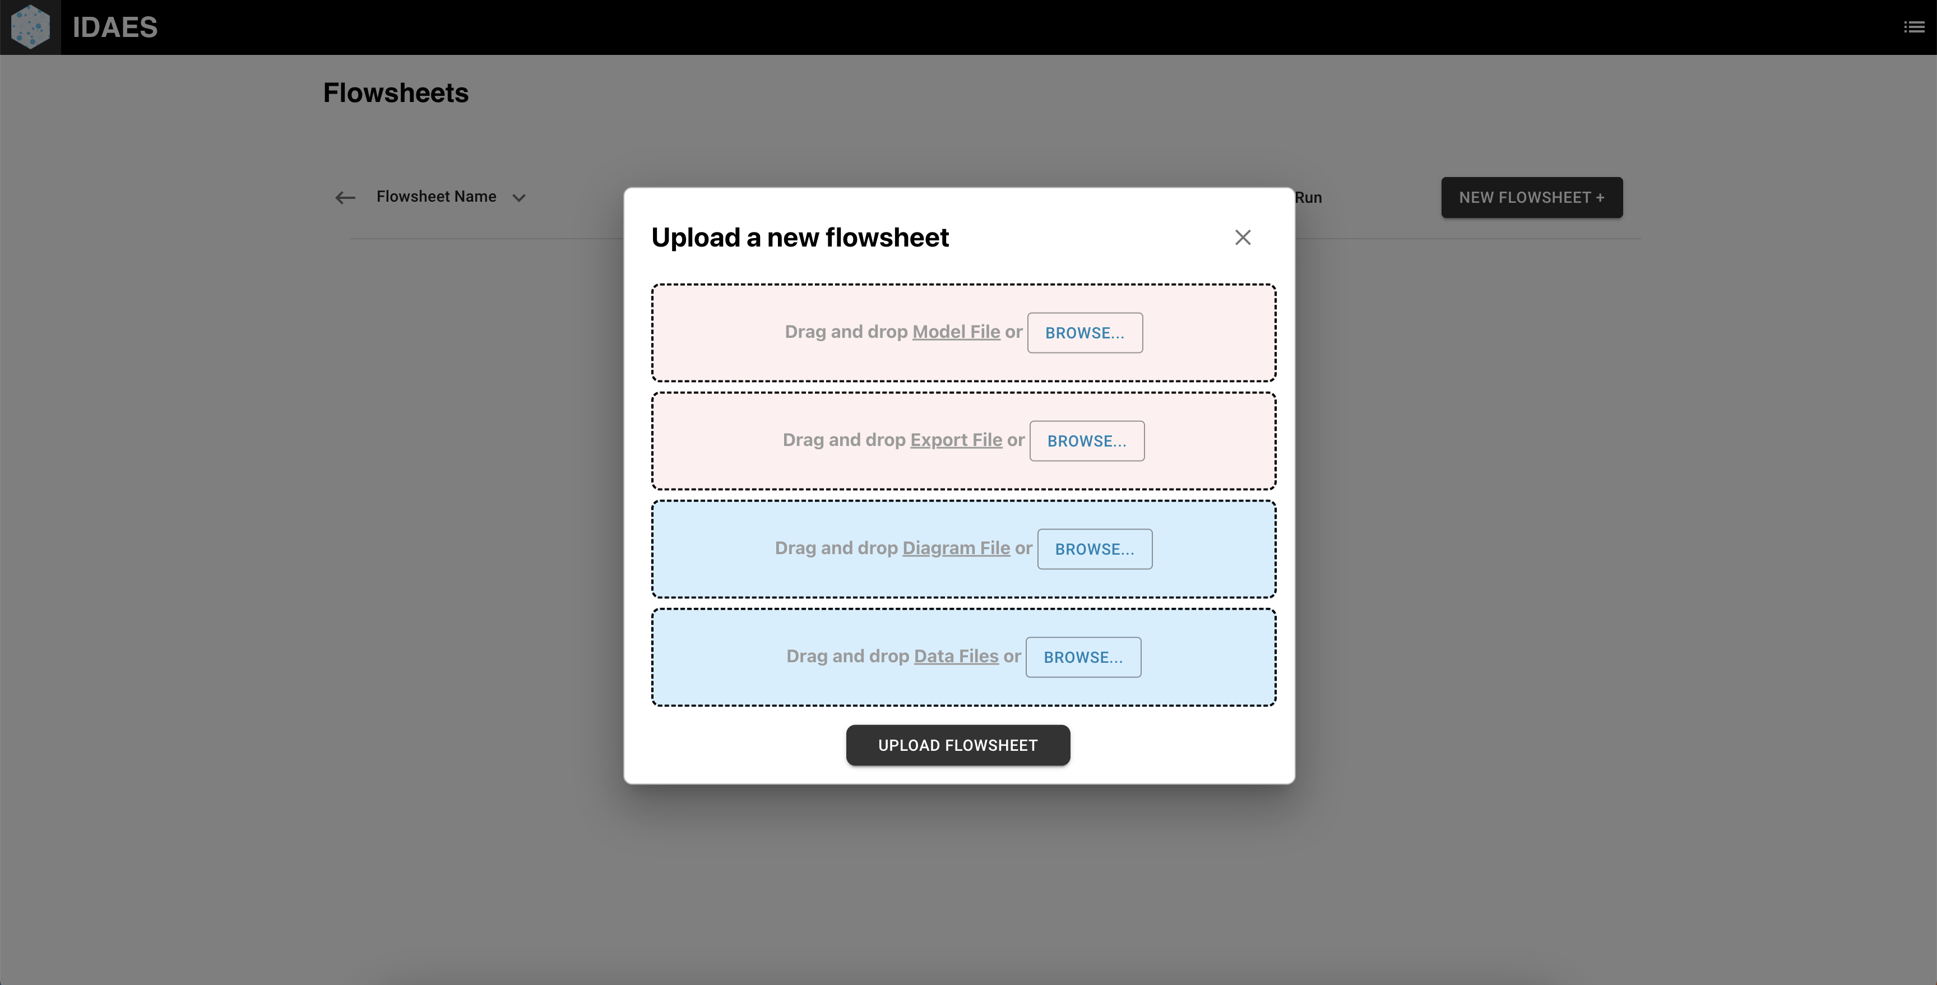Click the IDAES title text
Screen dimensions: 1937x985
115,27
